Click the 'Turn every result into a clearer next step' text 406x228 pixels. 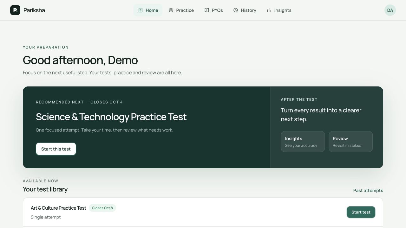coord(321,115)
